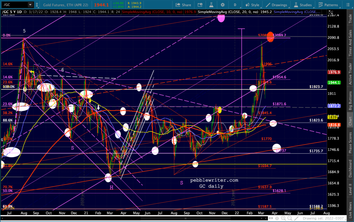Open the Studies dropdown

303,5
